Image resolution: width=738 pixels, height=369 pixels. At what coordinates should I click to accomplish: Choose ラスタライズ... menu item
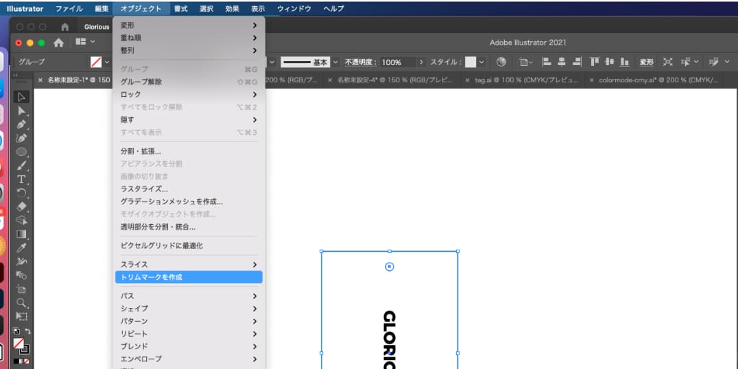pos(189,189)
